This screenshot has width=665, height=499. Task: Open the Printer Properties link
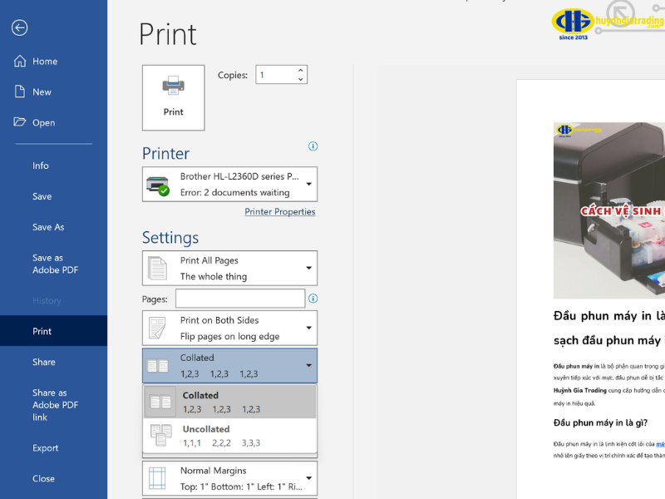[x=279, y=212]
